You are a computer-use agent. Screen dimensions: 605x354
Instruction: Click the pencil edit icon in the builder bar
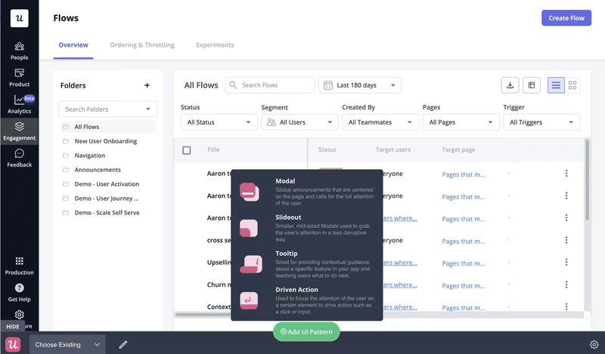[123, 345]
